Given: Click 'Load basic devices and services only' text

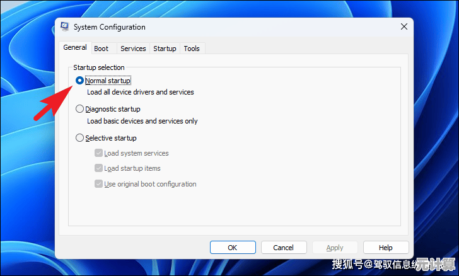Looking at the screenshot, I should tap(142, 121).
